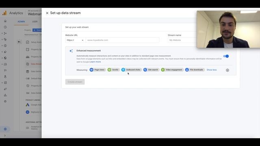Screen dimensions: 260x146
Task: Switch to the ADMIN tab
Action: (21, 21)
